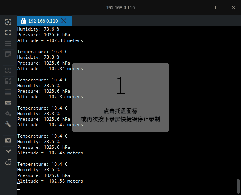Viewport: 241px width, 195px height.
Task: Close the 192.168.0.110 tab with X
Action: point(64,21)
